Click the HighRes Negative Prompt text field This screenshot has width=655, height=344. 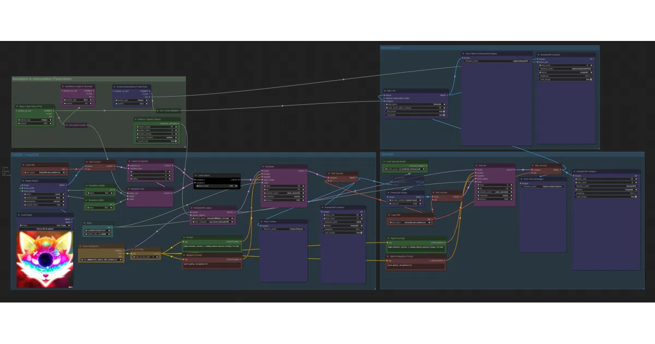point(416,266)
